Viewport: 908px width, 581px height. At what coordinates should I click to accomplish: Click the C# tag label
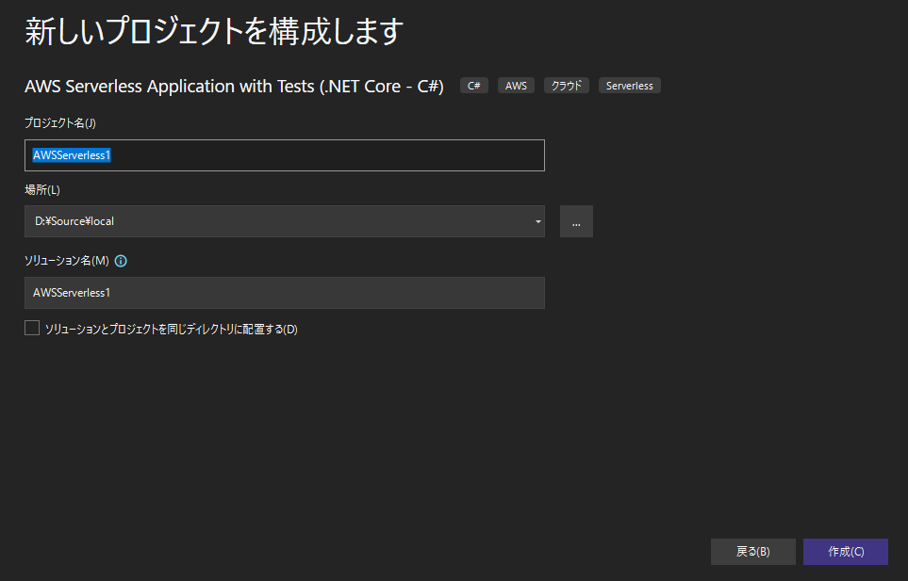(473, 86)
